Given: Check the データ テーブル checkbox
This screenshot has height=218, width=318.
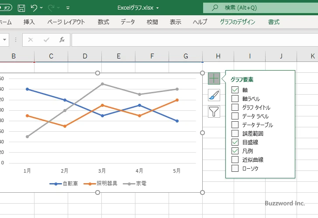Looking at the screenshot, I should point(235,125).
